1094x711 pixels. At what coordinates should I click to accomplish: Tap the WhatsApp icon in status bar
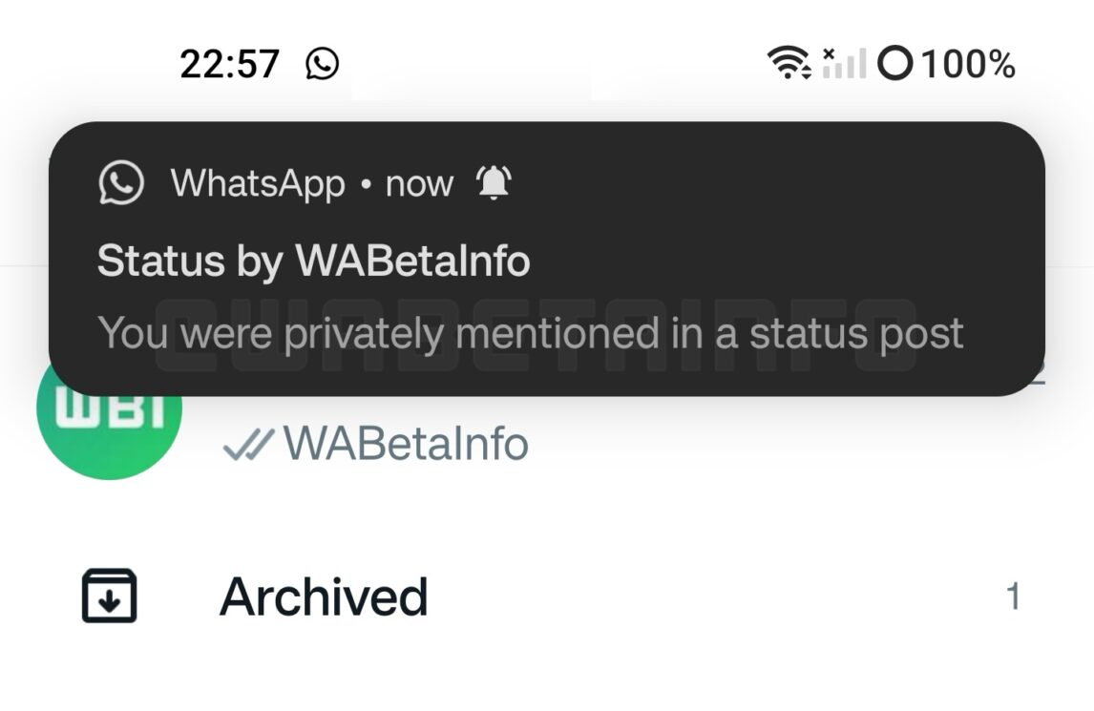click(323, 64)
